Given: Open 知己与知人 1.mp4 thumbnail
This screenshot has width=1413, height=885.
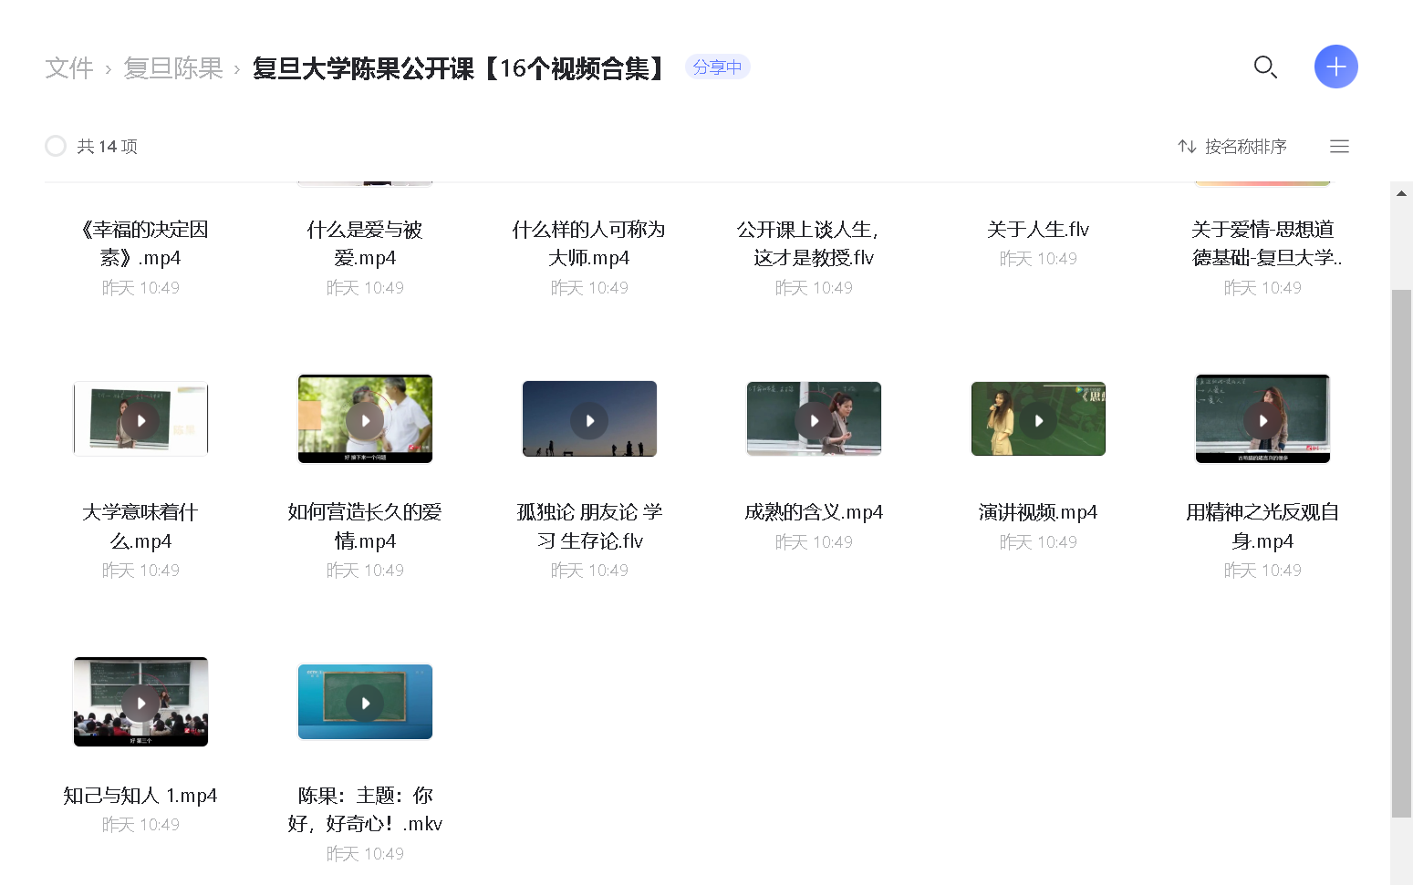Looking at the screenshot, I should tap(141, 702).
